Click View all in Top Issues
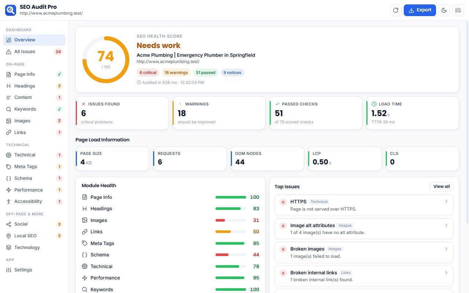469x293 pixels. coord(442,187)
